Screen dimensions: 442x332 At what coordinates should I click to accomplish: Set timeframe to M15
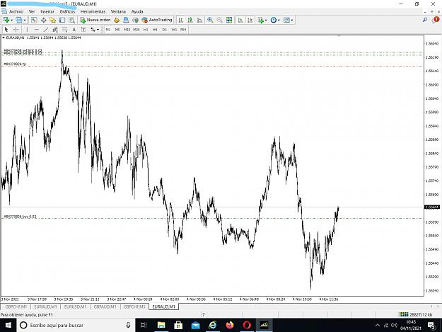(127, 29)
